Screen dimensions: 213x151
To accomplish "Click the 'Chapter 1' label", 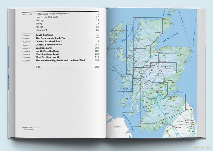I will [26, 35].
